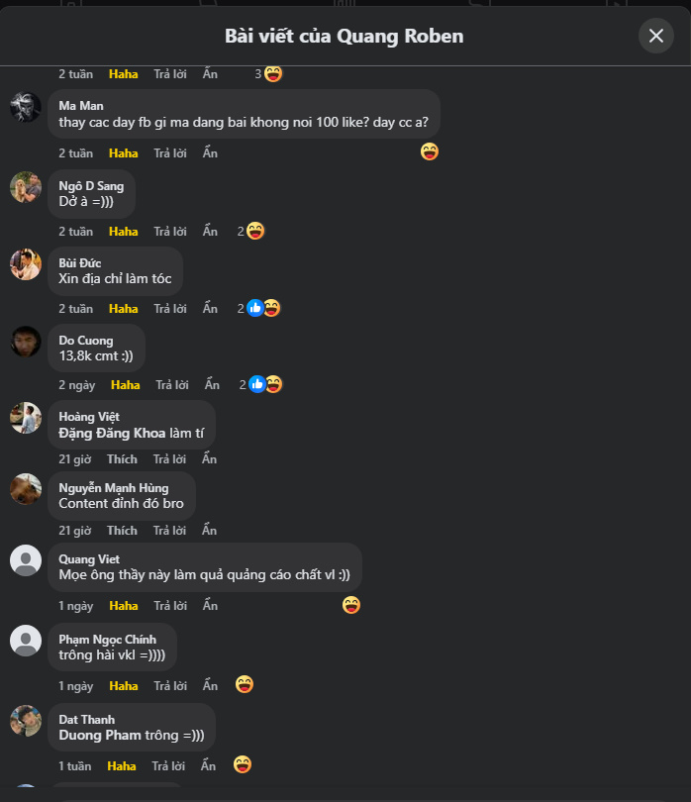Click Do Cuong's profile picture

26,342
